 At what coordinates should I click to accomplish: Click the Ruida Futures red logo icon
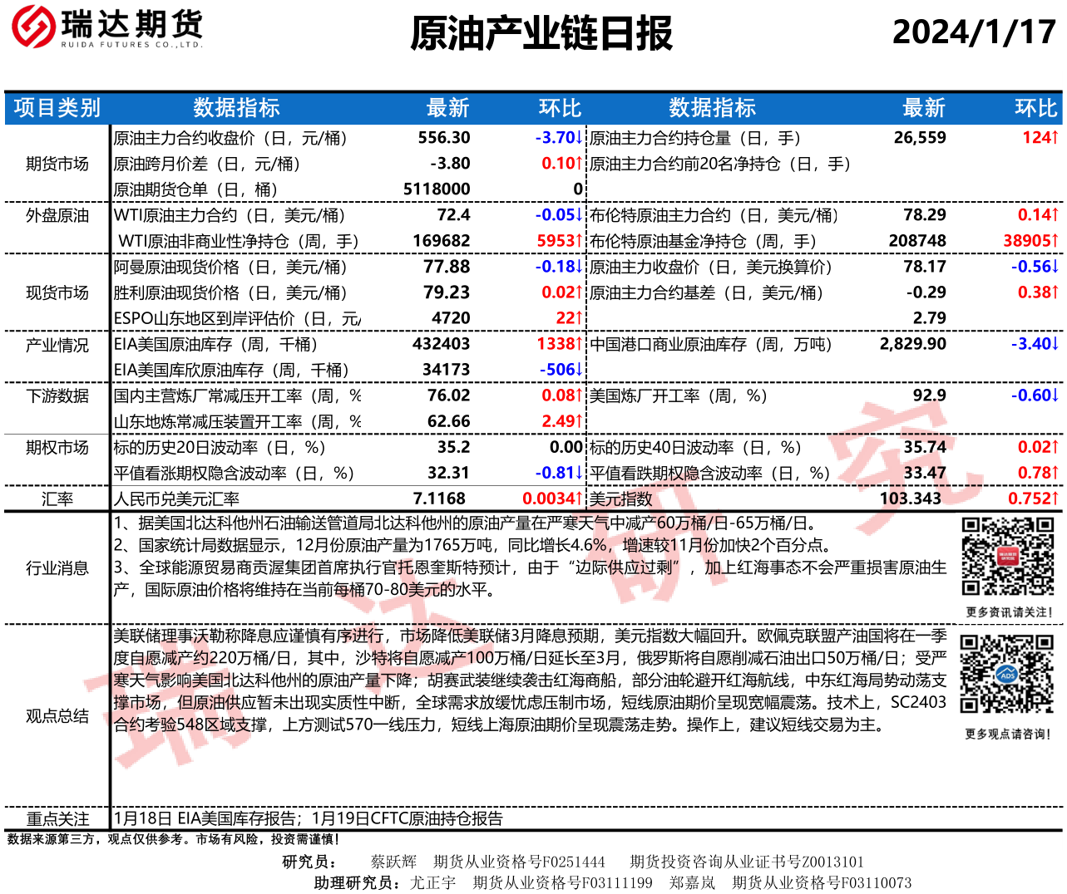point(33,27)
